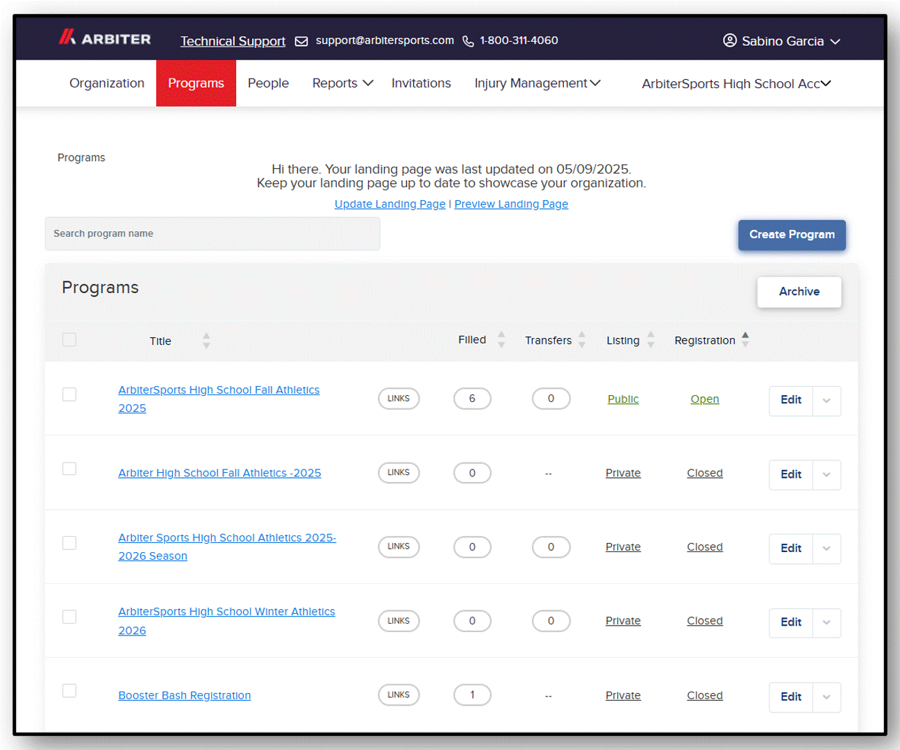Sort by Registration column arrows
Screen dimensions: 900x750
click(745, 340)
